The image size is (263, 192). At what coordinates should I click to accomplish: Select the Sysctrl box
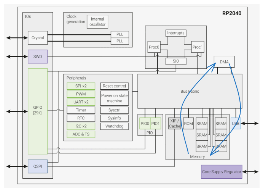tap(115, 110)
